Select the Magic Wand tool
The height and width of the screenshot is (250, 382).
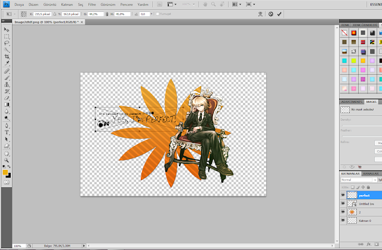7,50
